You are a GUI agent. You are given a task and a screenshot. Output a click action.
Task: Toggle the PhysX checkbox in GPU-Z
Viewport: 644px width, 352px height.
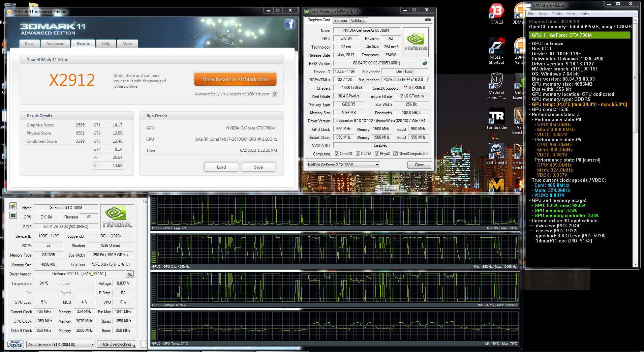point(377,154)
